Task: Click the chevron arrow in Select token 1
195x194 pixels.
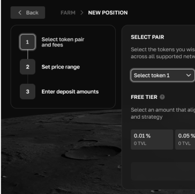Action: [189, 75]
